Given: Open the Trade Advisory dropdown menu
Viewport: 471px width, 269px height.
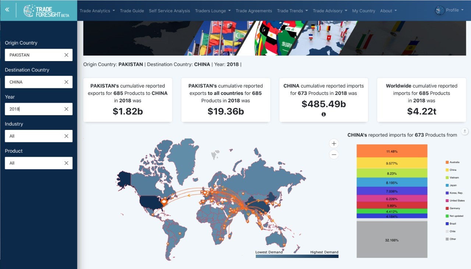Looking at the screenshot, I should 330,11.
